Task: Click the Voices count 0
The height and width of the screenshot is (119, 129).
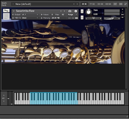Action: coord(52,15)
